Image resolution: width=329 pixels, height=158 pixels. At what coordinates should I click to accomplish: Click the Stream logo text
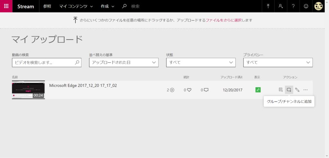(26, 6)
